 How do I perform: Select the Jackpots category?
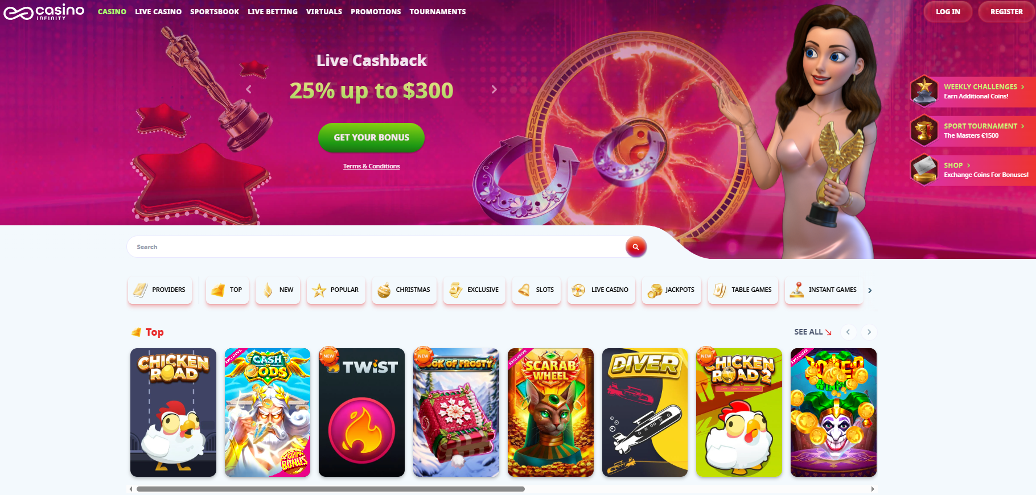[672, 290]
